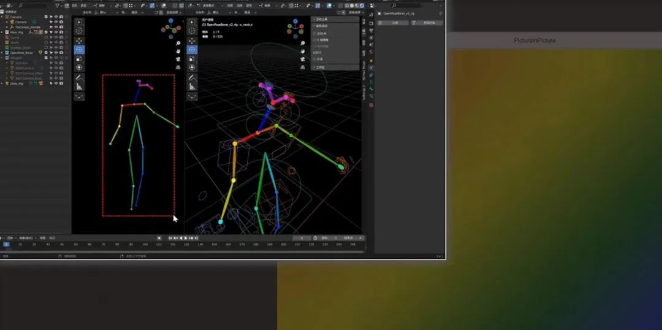This screenshot has height=330, width=662.
Task: Choose the Move tool in left viewport
Action: coord(79,41)
